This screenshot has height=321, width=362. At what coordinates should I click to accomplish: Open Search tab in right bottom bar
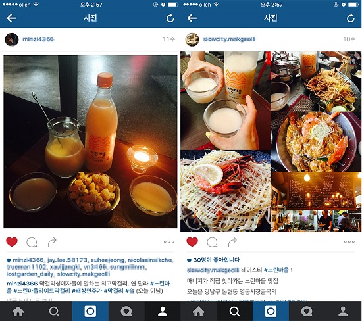(x=234, y=312)
